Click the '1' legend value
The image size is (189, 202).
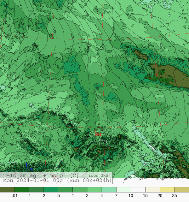click(x=73, y=196)
